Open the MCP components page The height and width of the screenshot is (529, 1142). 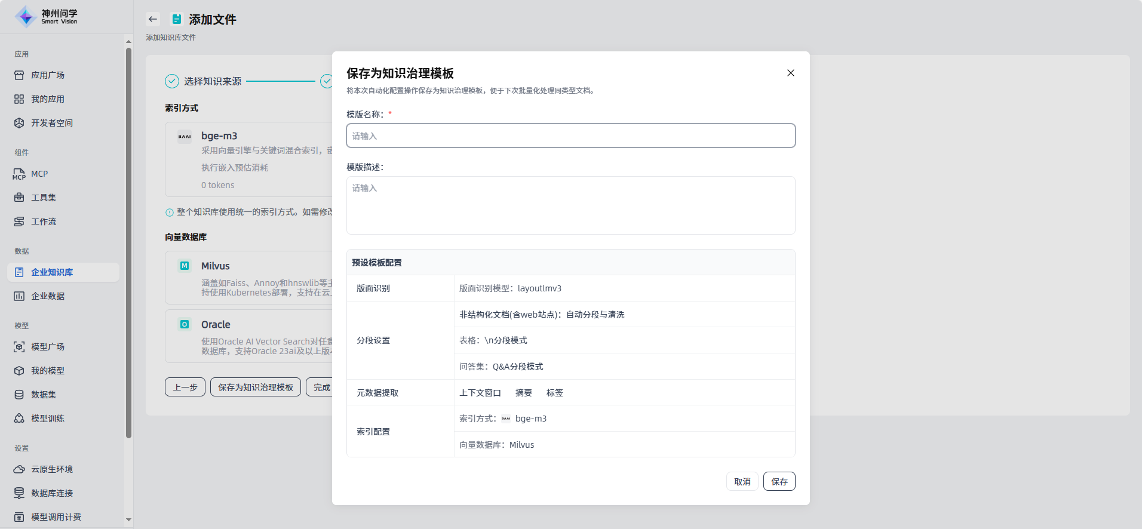point(39,174)
